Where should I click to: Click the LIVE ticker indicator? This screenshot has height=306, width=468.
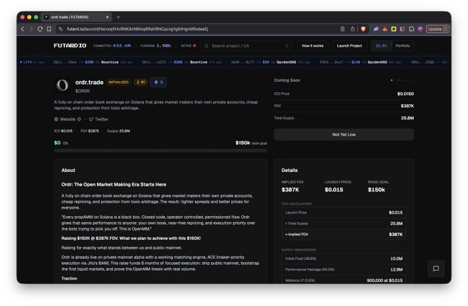(25, 62)
